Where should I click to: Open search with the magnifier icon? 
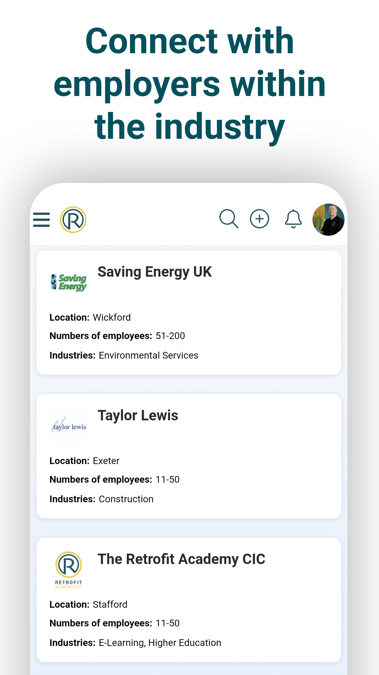click(229, 219)
